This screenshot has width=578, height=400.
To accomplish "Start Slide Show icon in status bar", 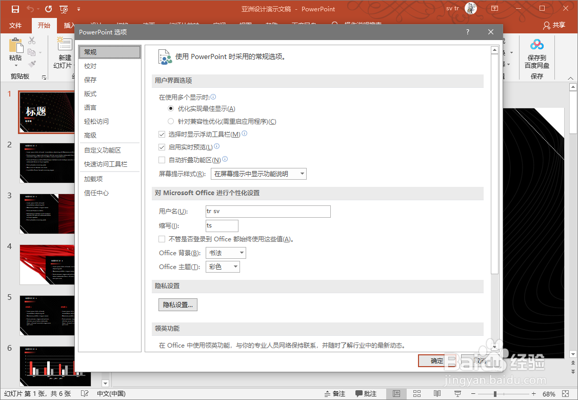I will point(457,394).
